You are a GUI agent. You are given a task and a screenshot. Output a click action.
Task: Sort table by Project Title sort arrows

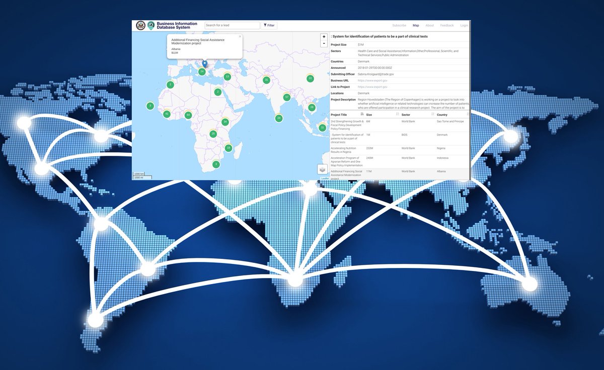coord(362,115)
